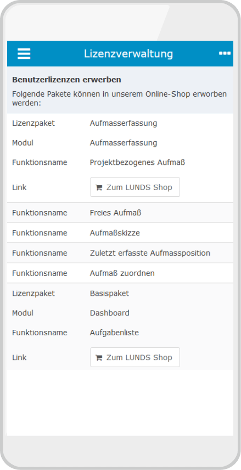This screenshot has width=241, height=470.
Task: Select the Aufmaß zuordnen function row
Action: [120, 273]
